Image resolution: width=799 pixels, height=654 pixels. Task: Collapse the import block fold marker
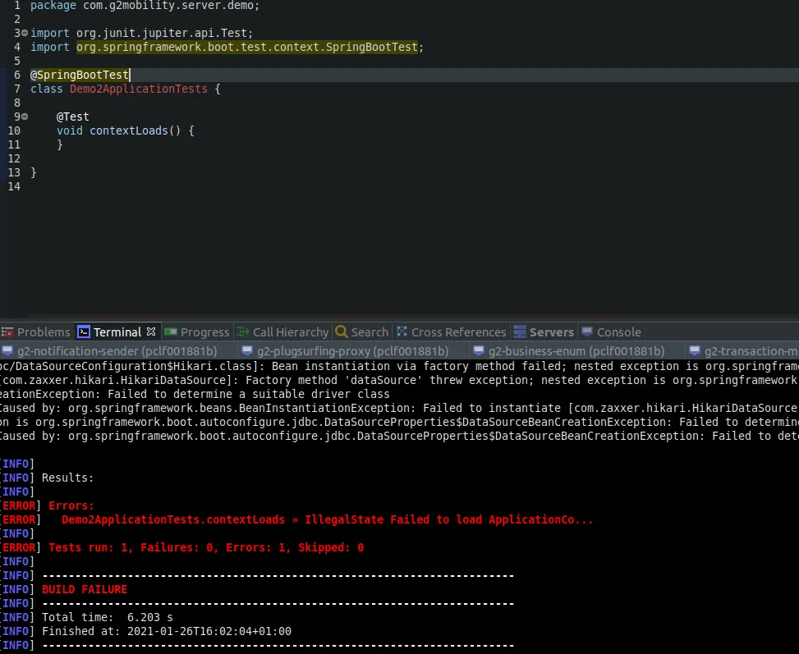[x=25, y=33]
